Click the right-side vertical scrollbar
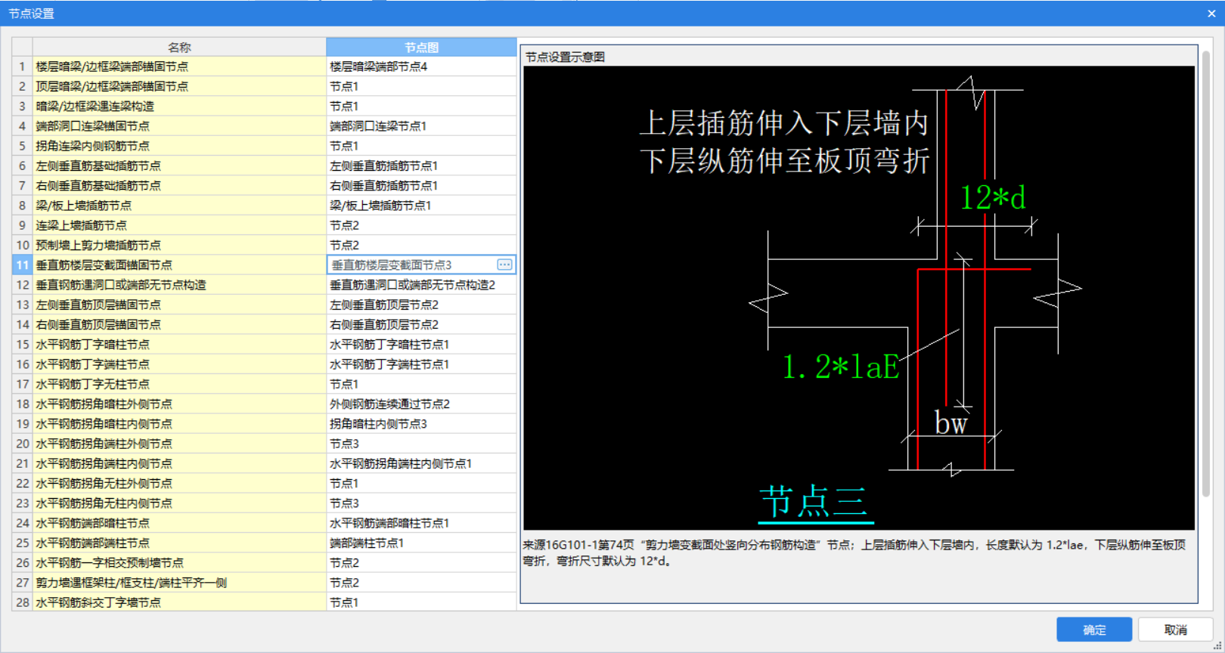This screenshot has height=653, width=1225. [x=1207, y=274]
